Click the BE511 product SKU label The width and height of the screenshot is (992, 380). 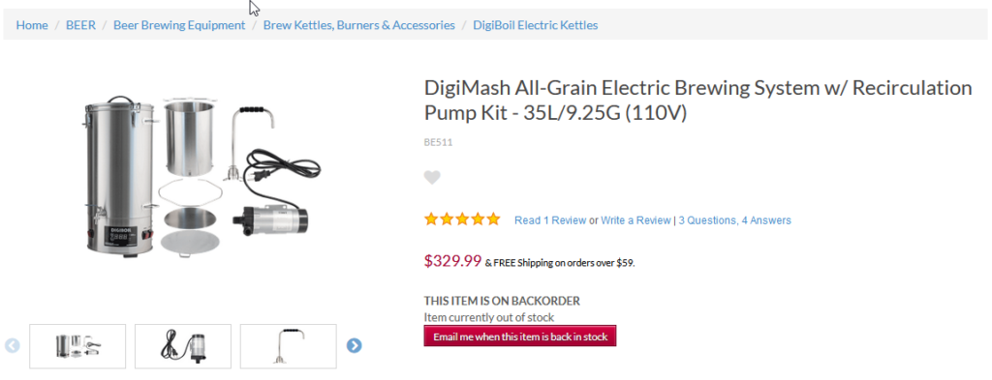click(x=438, y=143)
